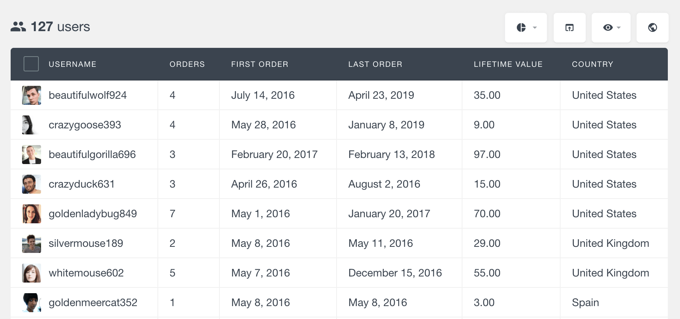Click crazyduck631's profile avatar
The height and width of the screenshot is (319, 680).
click(32, 184)
